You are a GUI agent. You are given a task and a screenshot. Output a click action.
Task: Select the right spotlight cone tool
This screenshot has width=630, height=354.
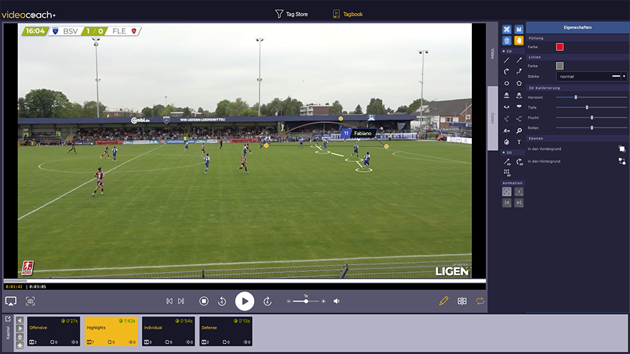[519, 95]
